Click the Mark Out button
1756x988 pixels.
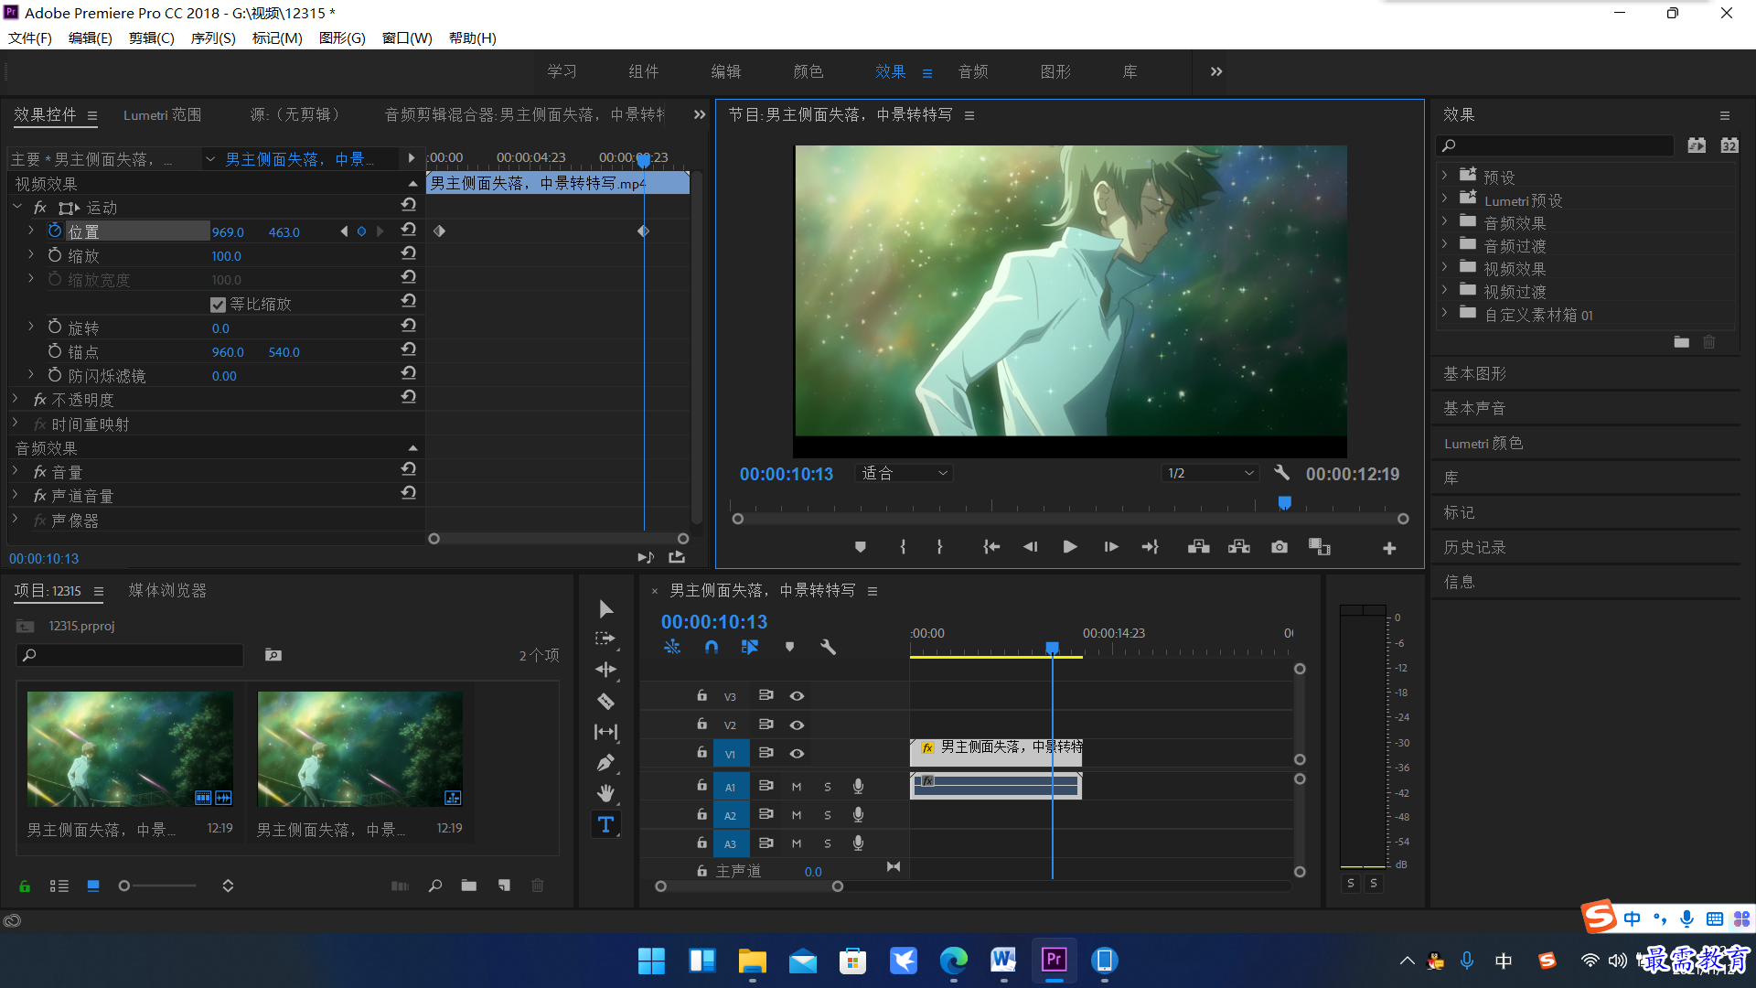(939, 547)
